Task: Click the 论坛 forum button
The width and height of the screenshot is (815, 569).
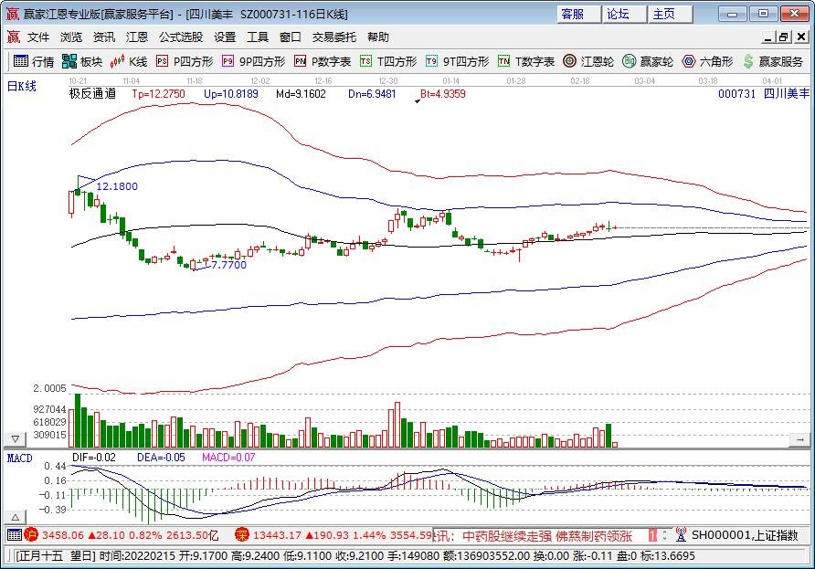Action: click(x=624, y=14)
